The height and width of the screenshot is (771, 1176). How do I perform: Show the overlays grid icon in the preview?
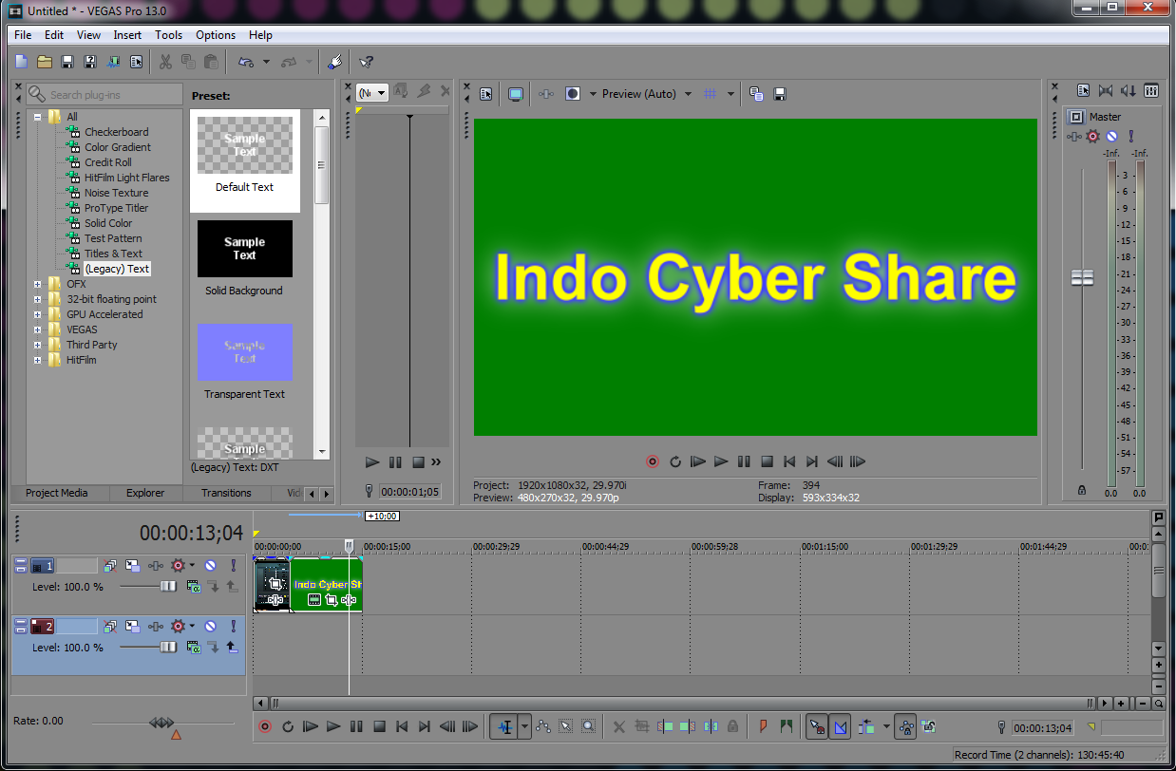click(x=710, y=94)
